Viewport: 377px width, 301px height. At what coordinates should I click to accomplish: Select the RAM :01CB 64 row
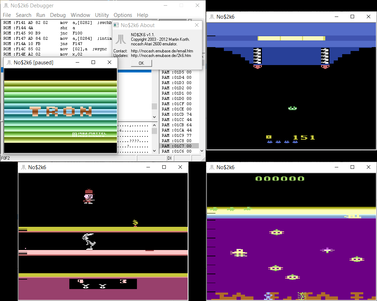(x=179, y=125)
